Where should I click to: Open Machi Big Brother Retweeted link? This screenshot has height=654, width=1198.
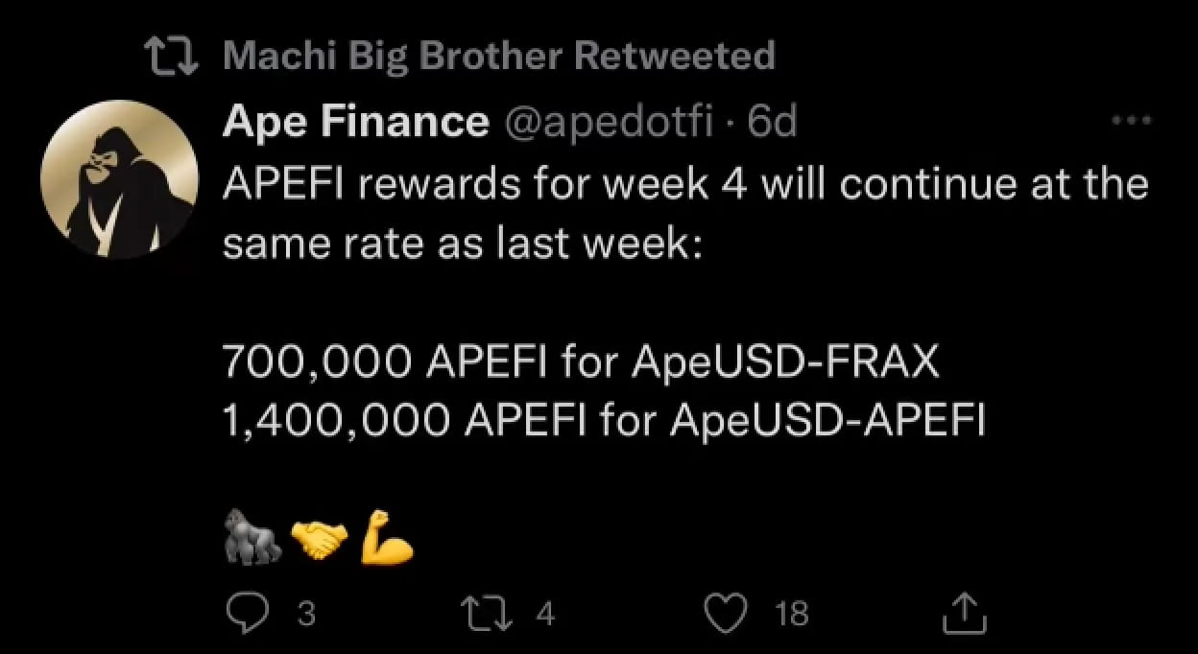click(x=498, y=57)
